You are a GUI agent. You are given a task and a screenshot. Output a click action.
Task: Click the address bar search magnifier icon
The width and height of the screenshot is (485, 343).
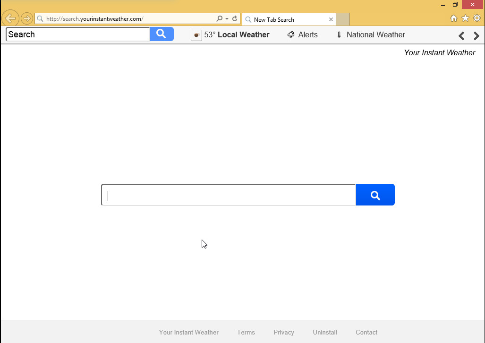point(219,18)
